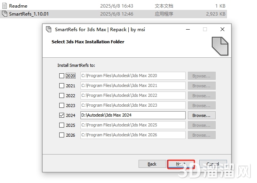
Task: Proceed with the Next button
Action: click(181, 164)
